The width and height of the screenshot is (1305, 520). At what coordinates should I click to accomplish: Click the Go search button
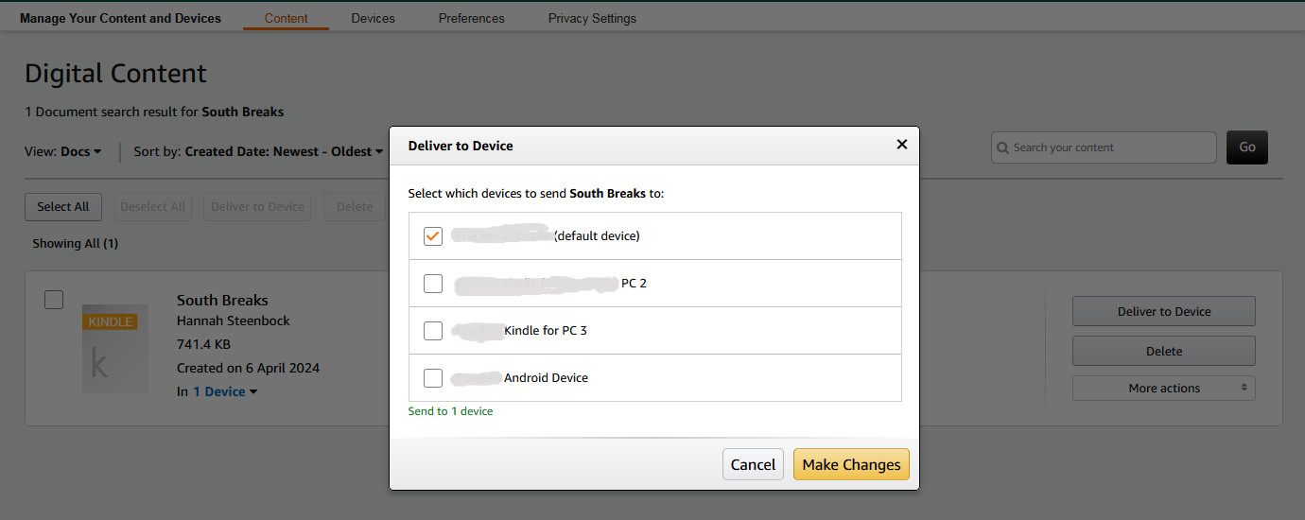coord(1246,147)
